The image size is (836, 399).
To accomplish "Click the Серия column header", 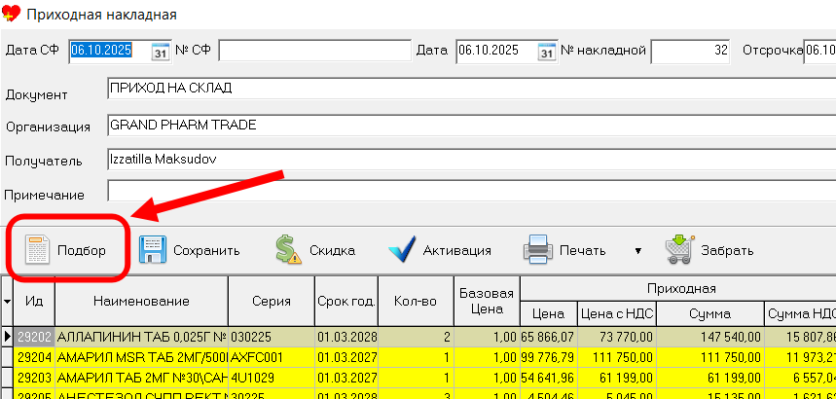I will coord(272,301).
